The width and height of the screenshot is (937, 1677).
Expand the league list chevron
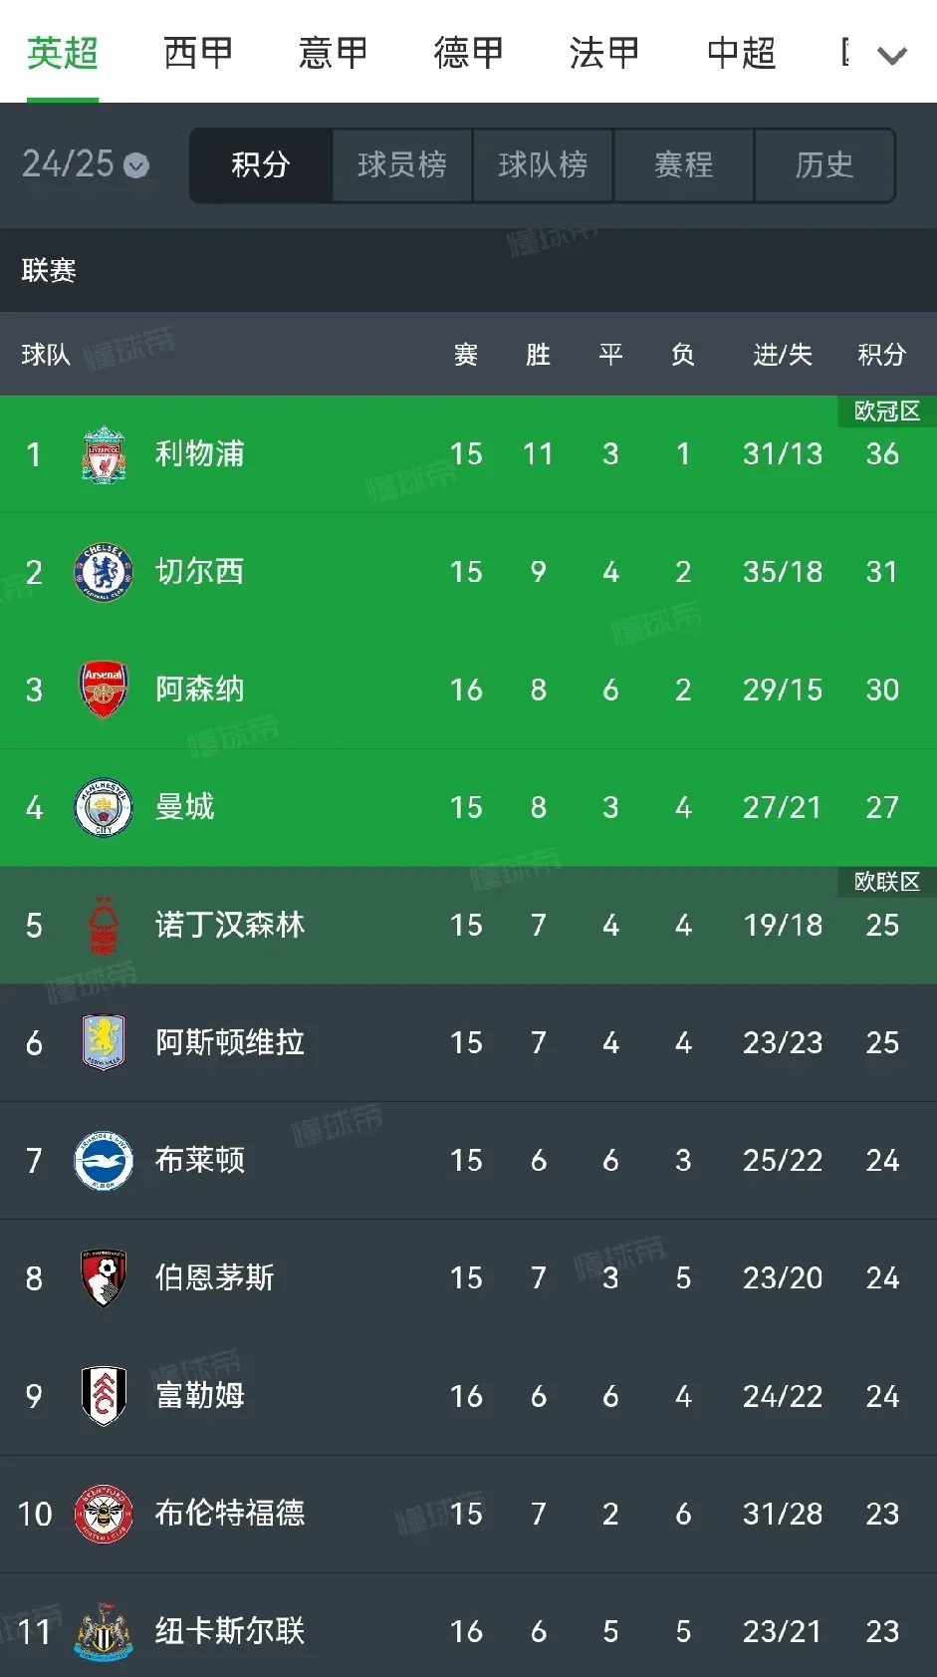click(x=892, y=56)
